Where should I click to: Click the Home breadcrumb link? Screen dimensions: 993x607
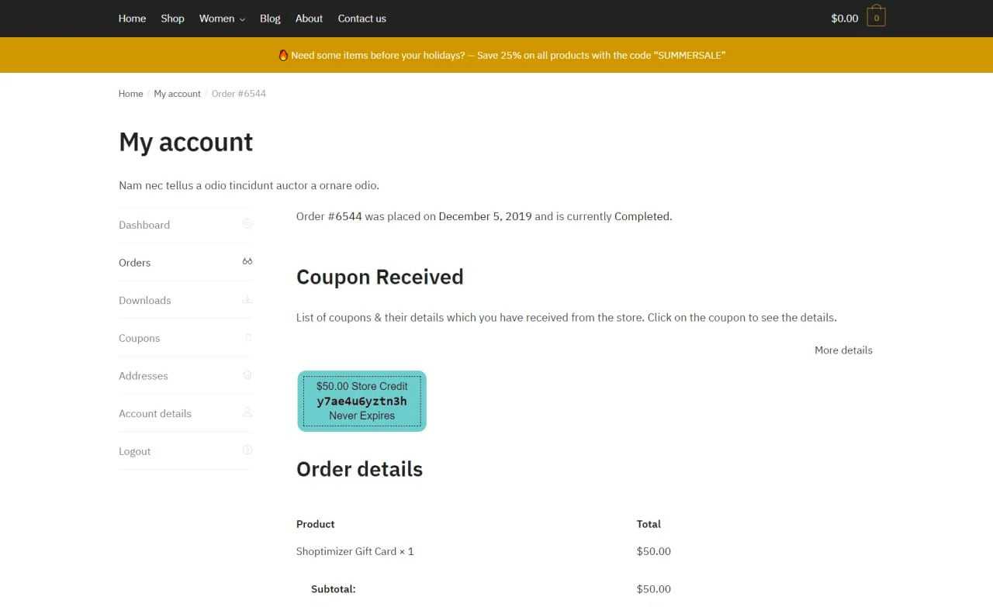130,94
